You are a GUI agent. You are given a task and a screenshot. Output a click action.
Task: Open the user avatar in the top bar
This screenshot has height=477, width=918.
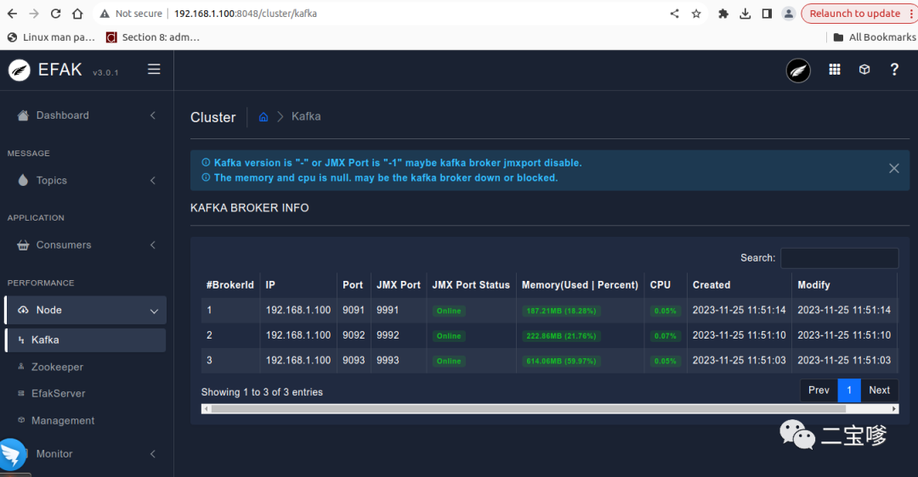pyautogui.click(x=798, y=70)
